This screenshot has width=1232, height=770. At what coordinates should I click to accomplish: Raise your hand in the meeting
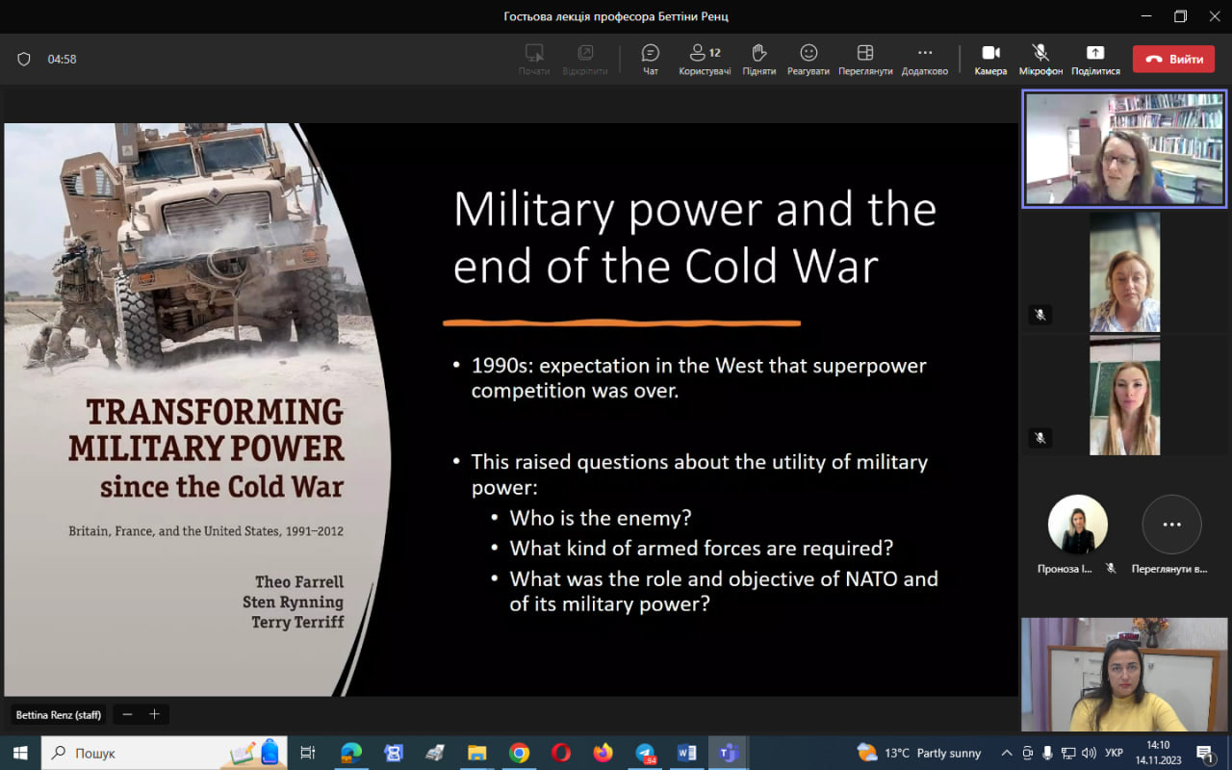pos(758,58)
